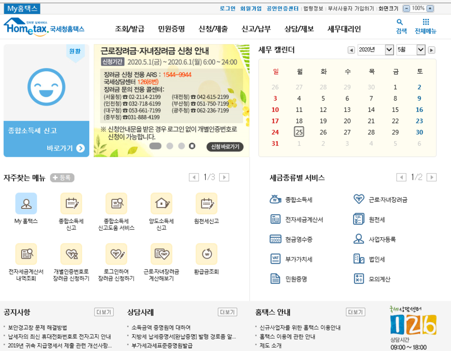Open 원천세신고 calendar icon

[x=207, y=203]
